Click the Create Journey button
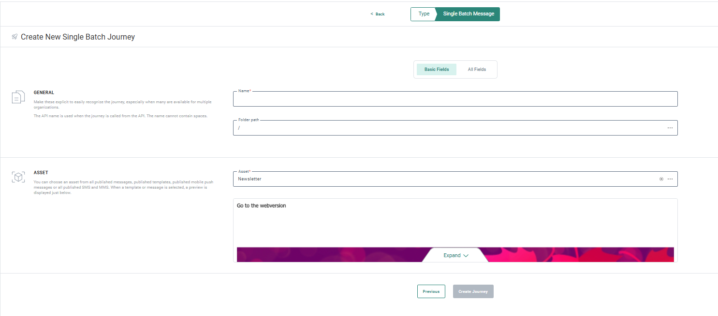Screen dimensions: 718x316 point(473,291)
